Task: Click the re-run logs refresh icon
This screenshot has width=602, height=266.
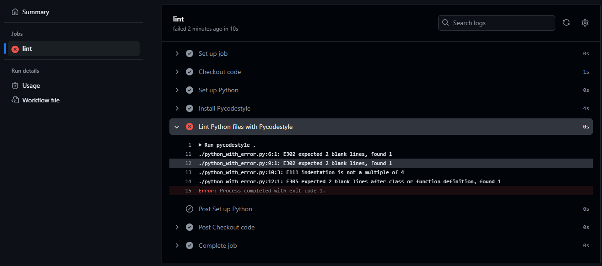Action: tap(566, 22)
